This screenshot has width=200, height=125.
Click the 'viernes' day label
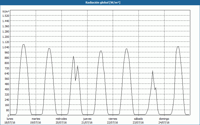click(x=113, y=118)
